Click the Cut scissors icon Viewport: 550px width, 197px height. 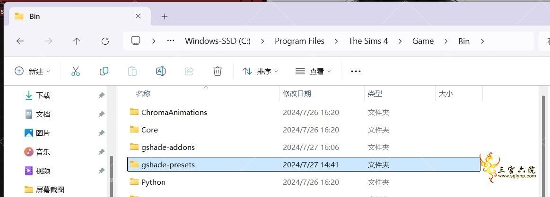pos(75,71)
